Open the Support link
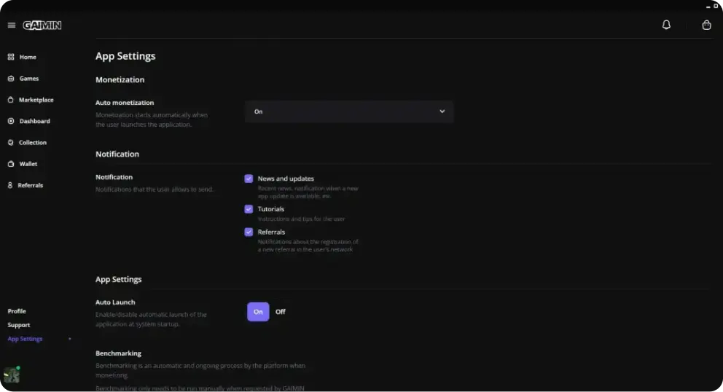Screen dimensions: 723x392 [19, 325]
